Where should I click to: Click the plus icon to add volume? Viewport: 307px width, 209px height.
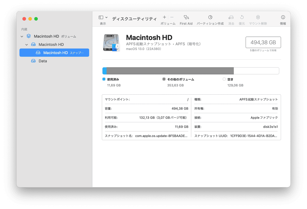pyautogui.click(x=164, y=17)
